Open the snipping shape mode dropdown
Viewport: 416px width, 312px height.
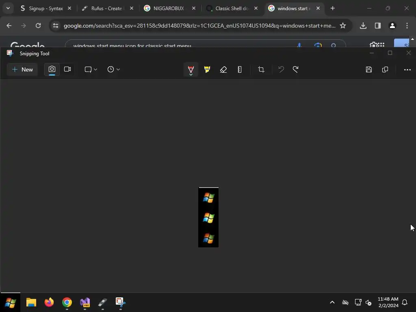click(x=91, y=69)
